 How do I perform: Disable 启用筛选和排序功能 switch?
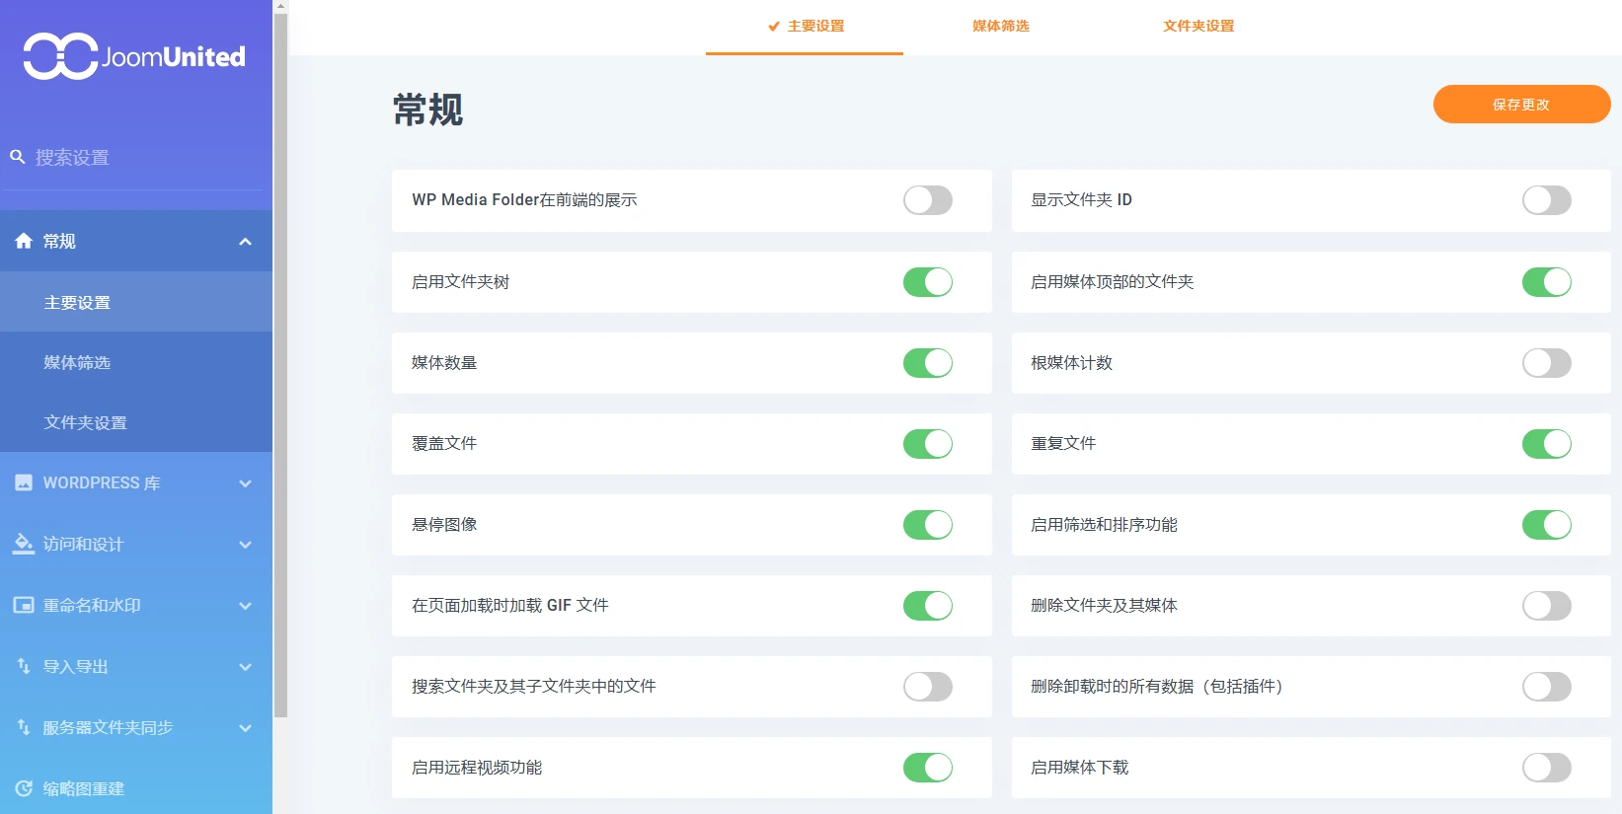pos(1547,525)
